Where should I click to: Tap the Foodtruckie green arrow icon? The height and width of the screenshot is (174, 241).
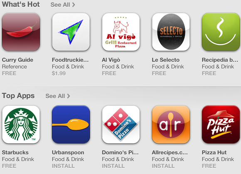click(x=71, y=32)
